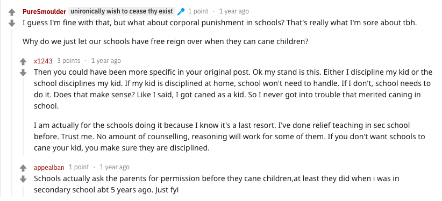The width and height of the screenshot is (442, 201).
Task: Upvote the comment by x1243
Action: (x=23, y=62)
